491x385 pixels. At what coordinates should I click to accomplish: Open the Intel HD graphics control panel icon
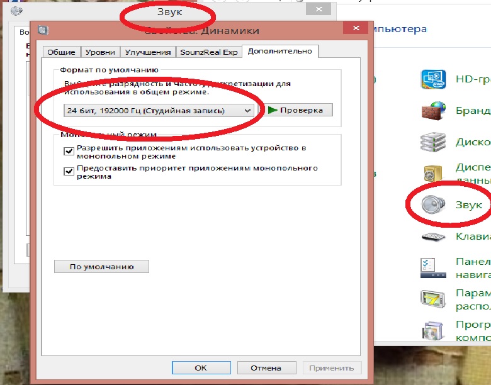pyautogui.click(x=433, y=79)
